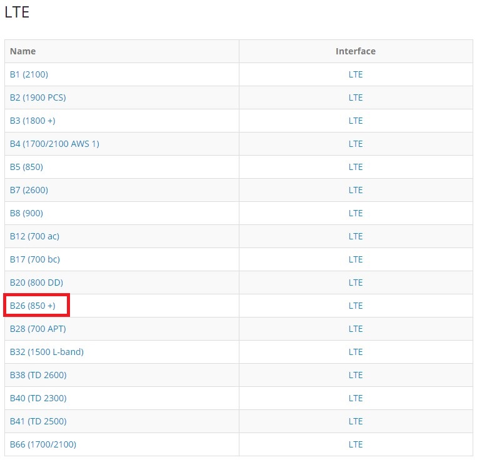Click LTE interface link in B32 row
Viewport: 477px width, 460px height.
click(356, 352)
